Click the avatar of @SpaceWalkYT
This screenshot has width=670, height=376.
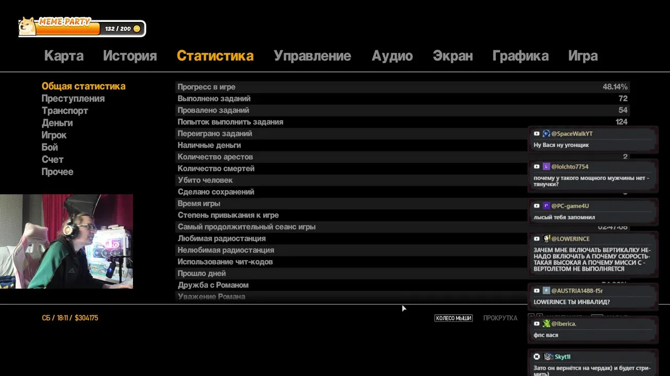tap(546, 134)
